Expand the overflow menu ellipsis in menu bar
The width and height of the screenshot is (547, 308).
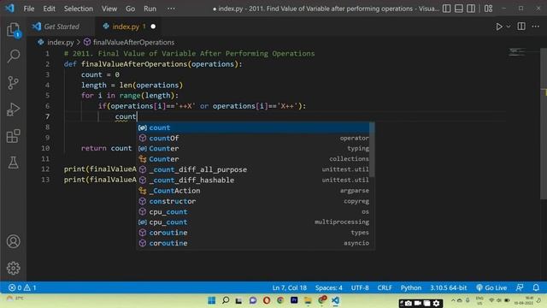(171, 9)
